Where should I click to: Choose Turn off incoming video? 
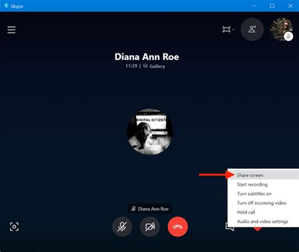click(x=263, y=203)
